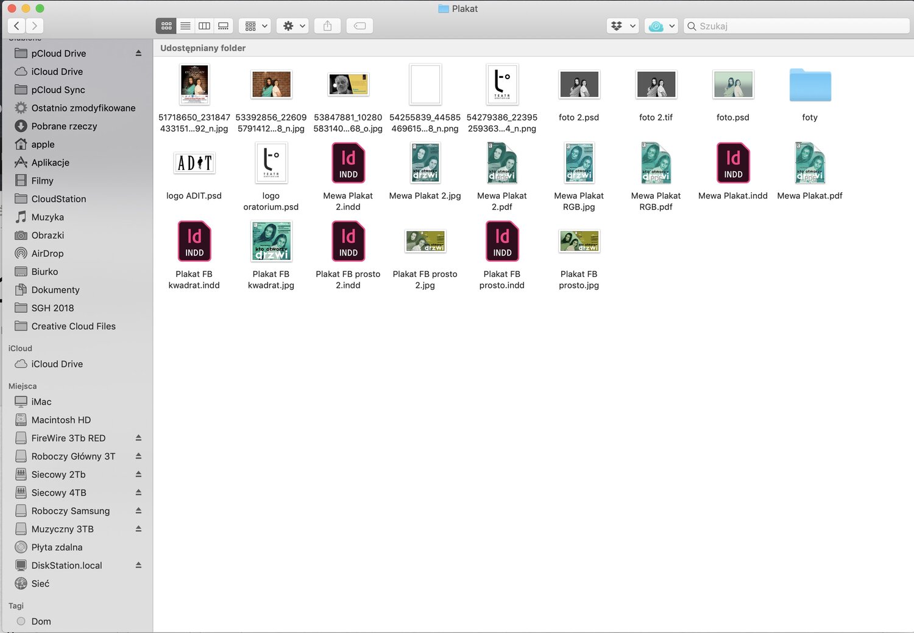Select foto.psd thumbnail
This screenshot has height=633, width=914.
733,85
